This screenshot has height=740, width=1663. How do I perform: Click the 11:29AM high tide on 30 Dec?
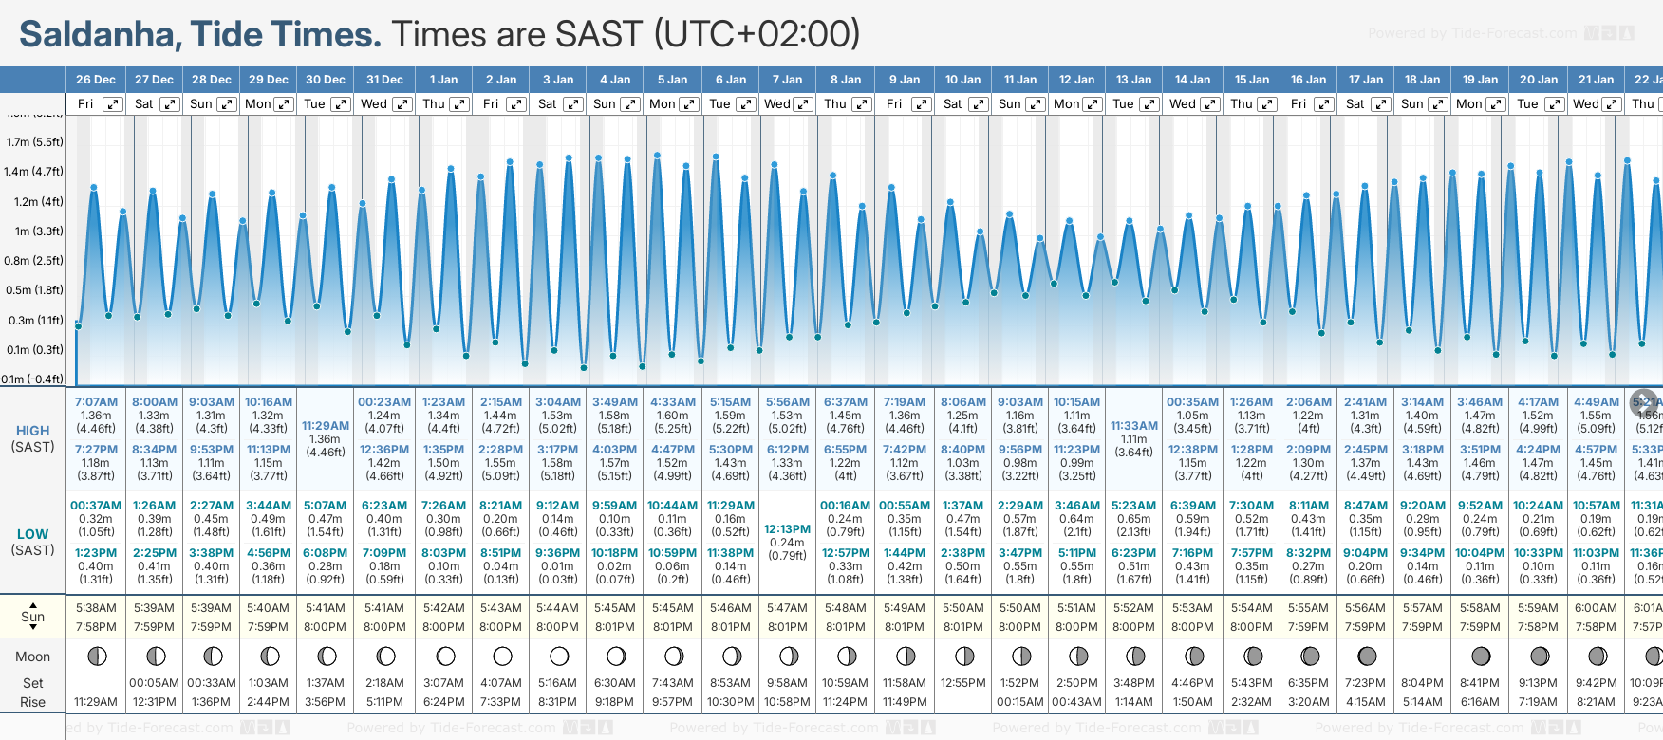click(x=325, y=426)
